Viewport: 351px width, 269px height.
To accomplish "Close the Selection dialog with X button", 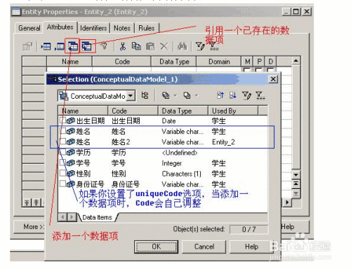I will tap(273, 79).
